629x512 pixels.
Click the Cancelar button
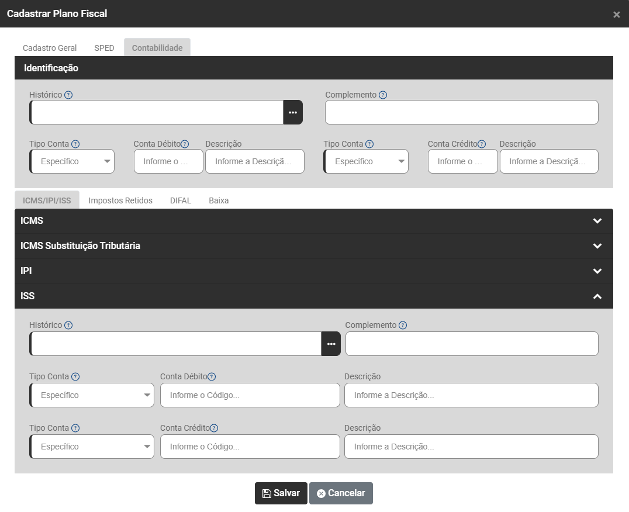[341, 493]
